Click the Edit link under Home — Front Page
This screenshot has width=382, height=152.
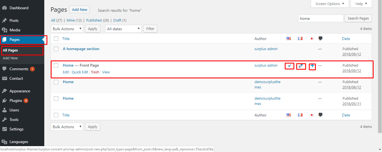[66, 72]
